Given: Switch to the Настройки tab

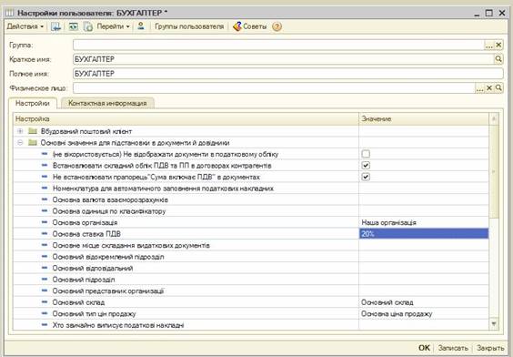Looking at the screenshot, I should [33, 103].
